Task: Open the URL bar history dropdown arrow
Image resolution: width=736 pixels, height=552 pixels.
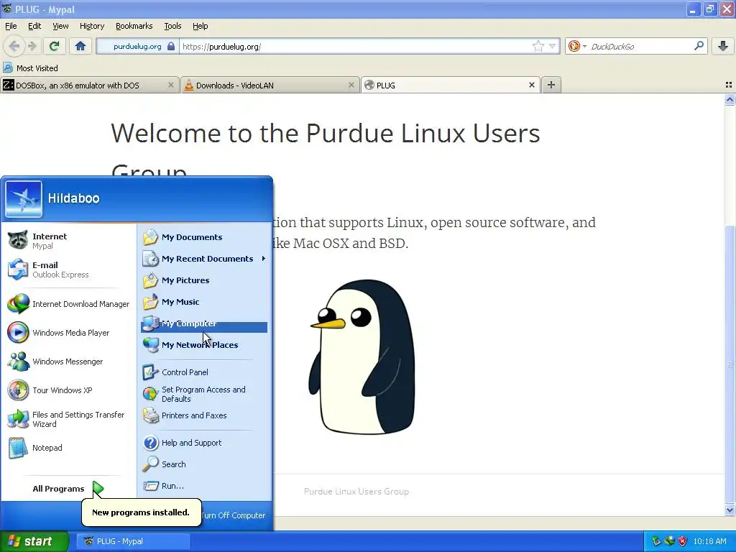Action: (x=553, y=47)
